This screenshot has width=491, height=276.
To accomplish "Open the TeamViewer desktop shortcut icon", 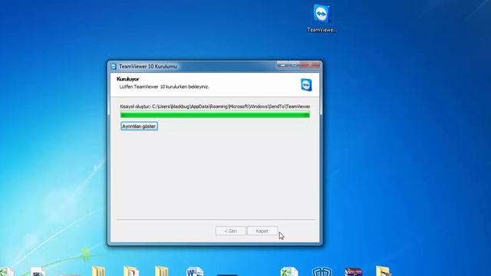I will [x=321, y=18].
